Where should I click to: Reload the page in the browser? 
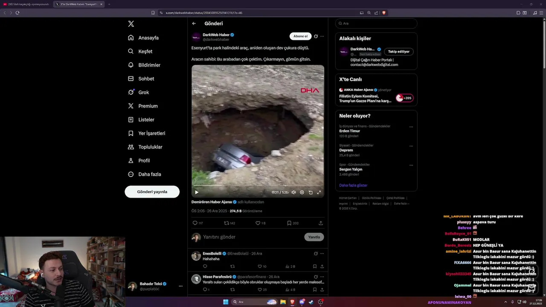17,13
